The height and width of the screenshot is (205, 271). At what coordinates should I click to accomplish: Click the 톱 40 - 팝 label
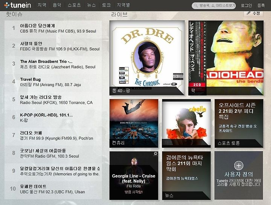coord(121,91)
